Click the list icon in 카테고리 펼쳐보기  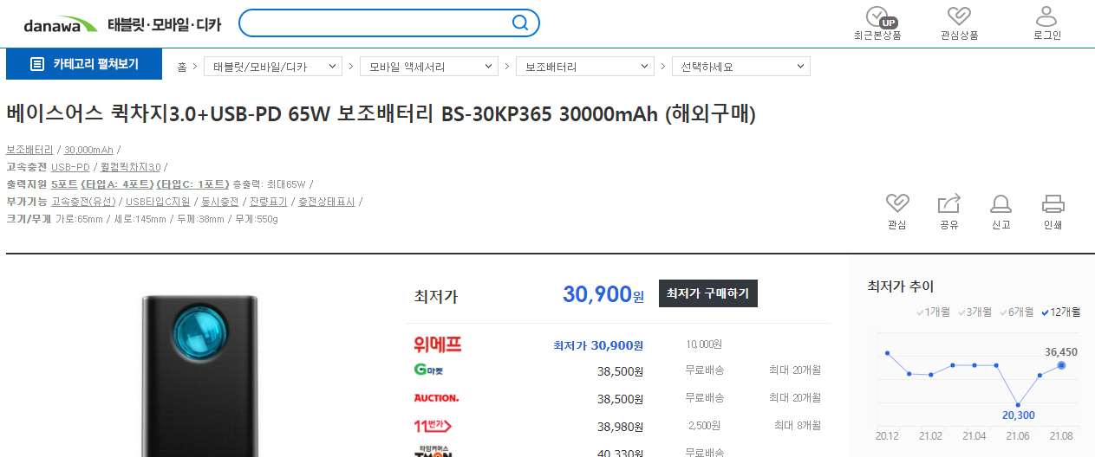(x=36, y=64)
